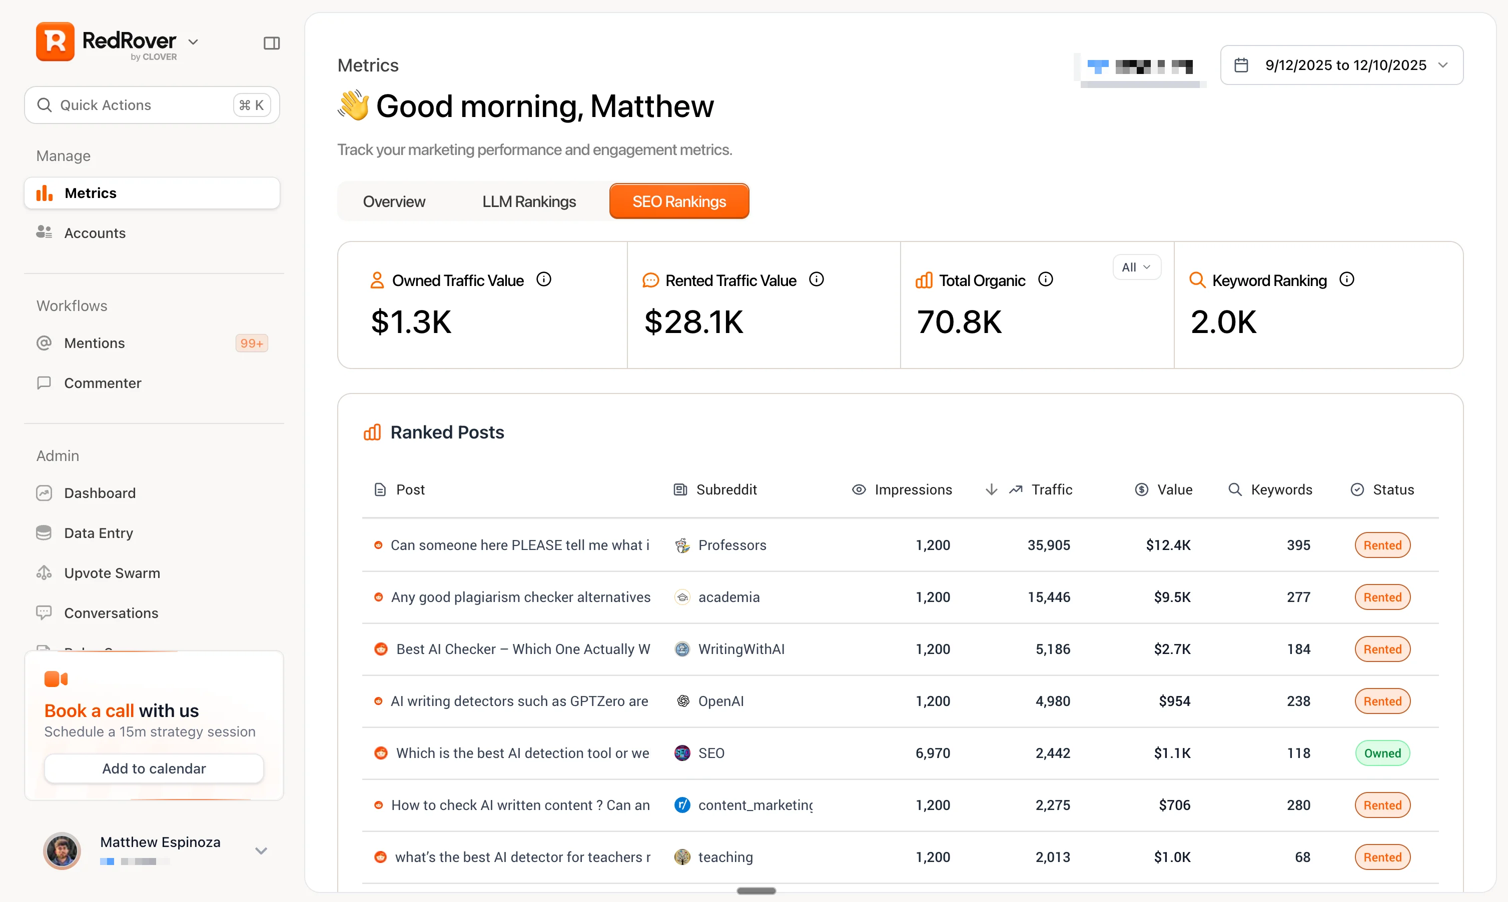Click the Add to calendar button
Image resolution: width=1508 pixels, height=902 pixels.
tap(154, 769)
